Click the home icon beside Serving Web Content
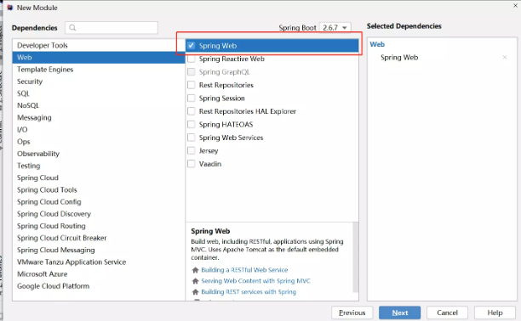Screen dimensions: 521x321 196,281
